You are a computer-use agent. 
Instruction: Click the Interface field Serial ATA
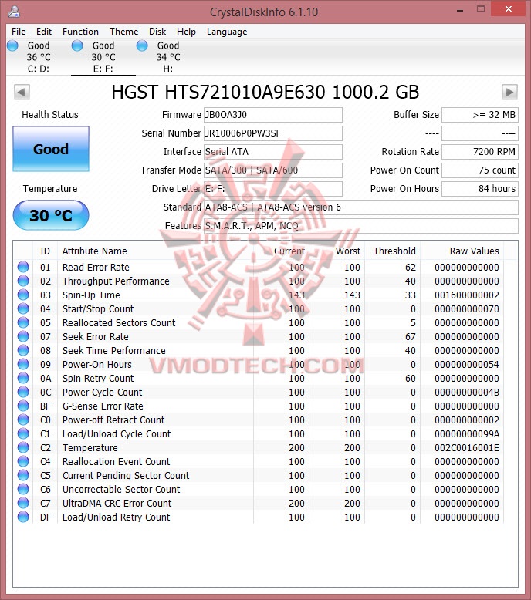(x=273, y=151)
